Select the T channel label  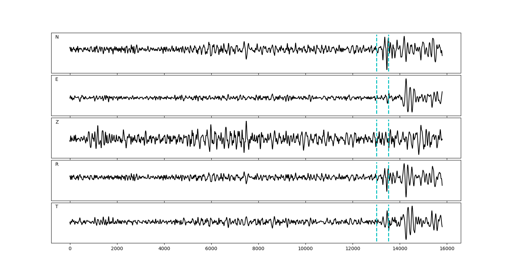pyautogui.click(x=57, y=207)
